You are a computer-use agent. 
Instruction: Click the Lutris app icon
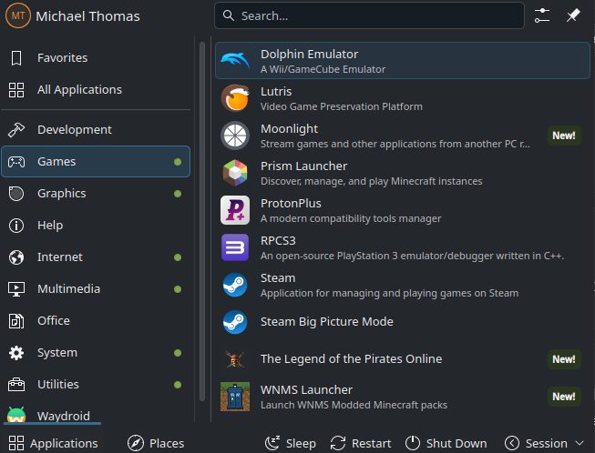pyautogui.click(x=235, y=98)
